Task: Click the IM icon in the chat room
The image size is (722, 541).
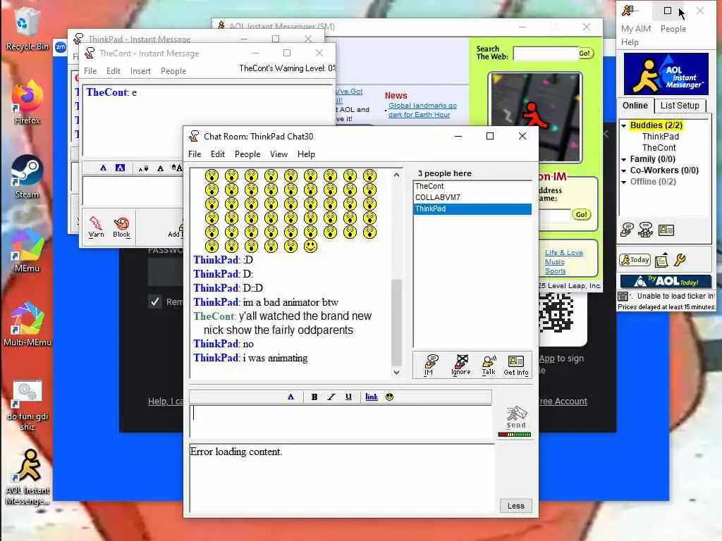Action: coord(431,365)
